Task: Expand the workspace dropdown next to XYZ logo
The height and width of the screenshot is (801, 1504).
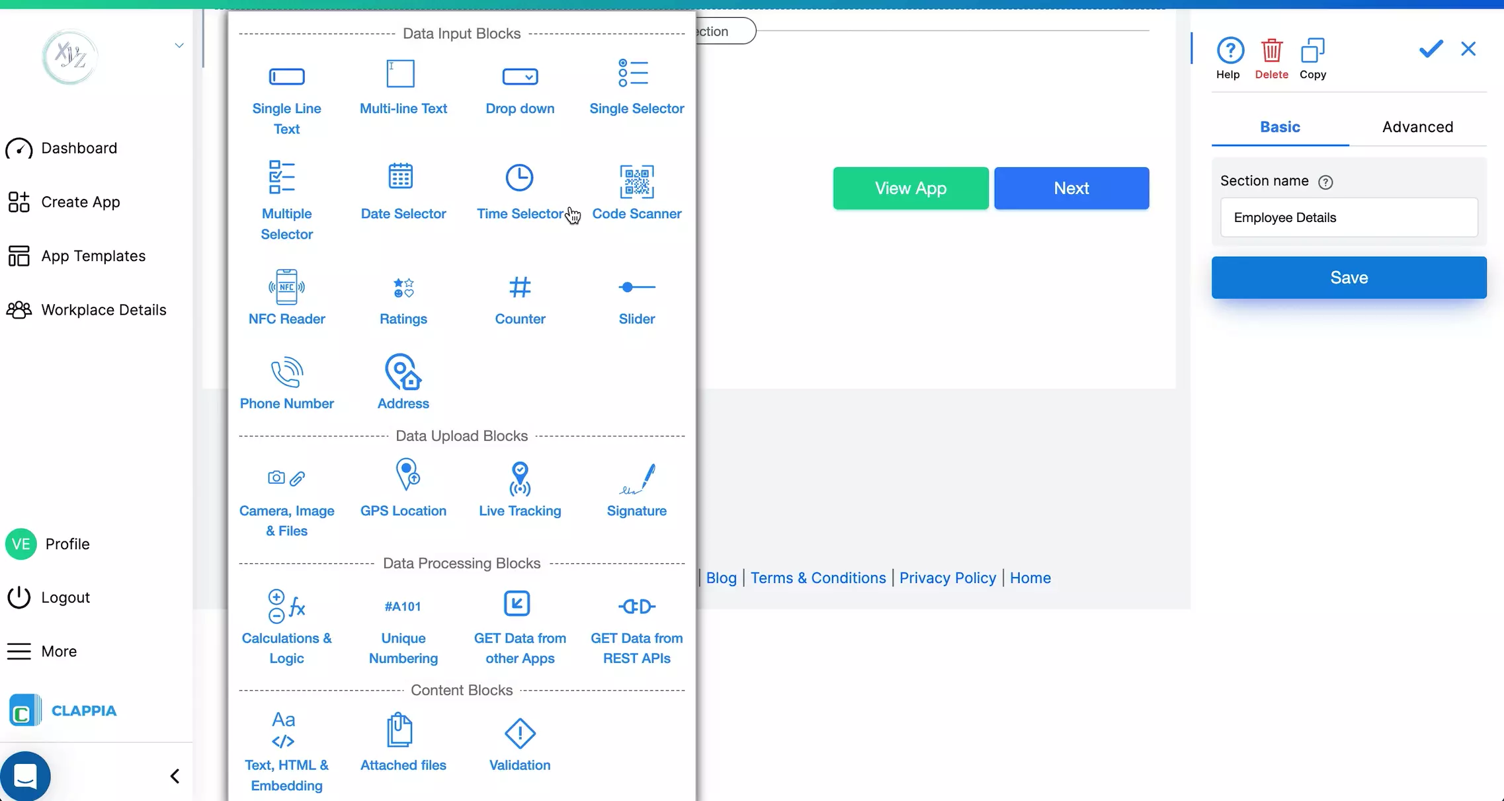Action: (x=179, y=45)
